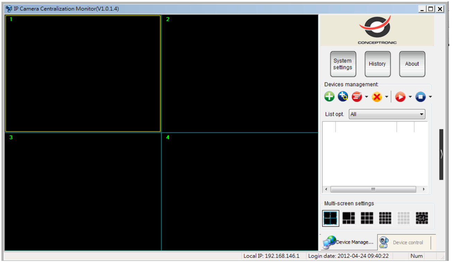Select the 64-screen layout icon
This screenshot has height=263, width=452.
[422, 218]
